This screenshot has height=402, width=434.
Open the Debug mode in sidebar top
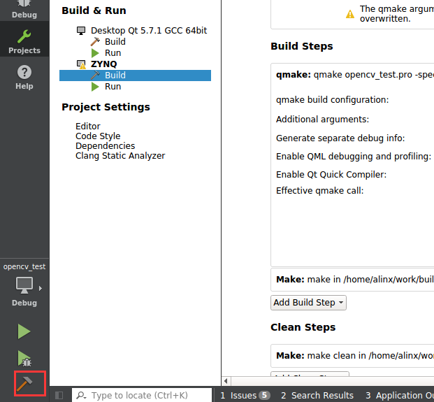click(x=24, y=10)
